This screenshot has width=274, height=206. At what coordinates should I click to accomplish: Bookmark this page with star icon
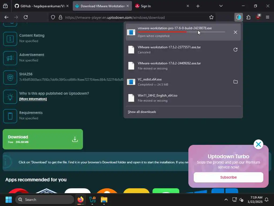coord(211,17)
